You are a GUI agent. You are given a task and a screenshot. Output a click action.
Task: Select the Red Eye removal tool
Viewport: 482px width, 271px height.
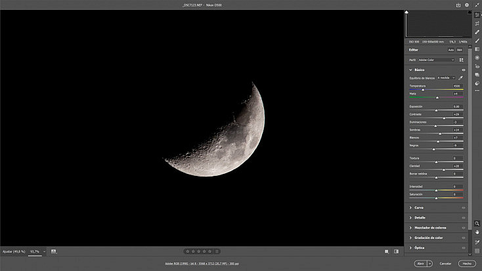coord(477,66)
